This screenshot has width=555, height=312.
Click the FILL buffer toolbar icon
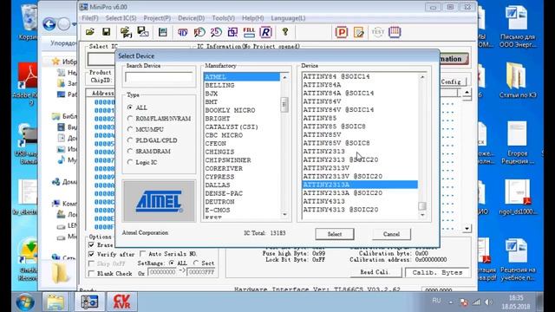(249, 33)
